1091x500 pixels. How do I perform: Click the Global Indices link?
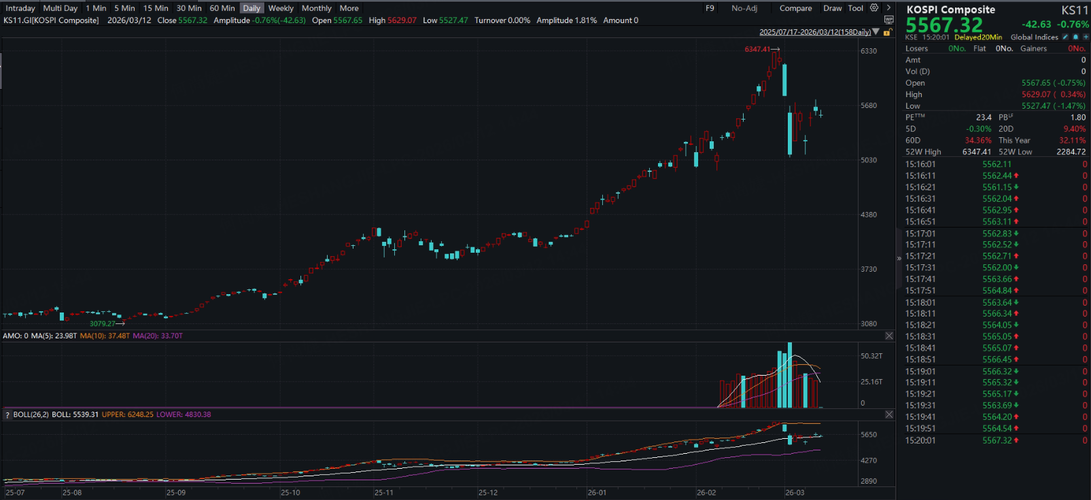[x=1034, y=37]
